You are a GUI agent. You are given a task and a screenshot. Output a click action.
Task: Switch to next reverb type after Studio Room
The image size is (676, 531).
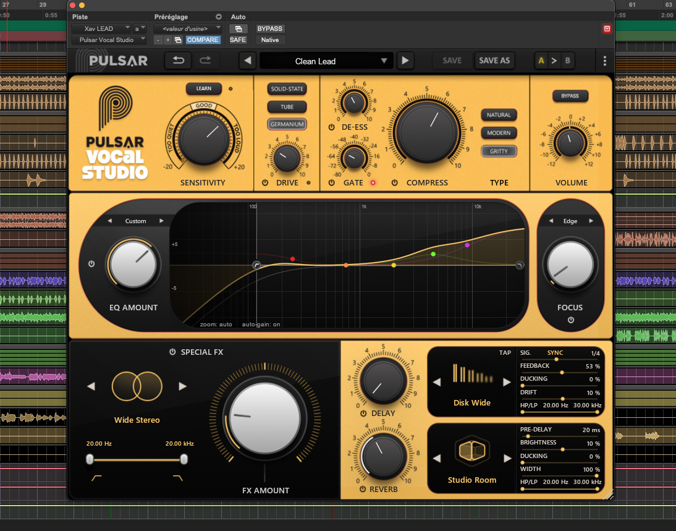(507, 459)
